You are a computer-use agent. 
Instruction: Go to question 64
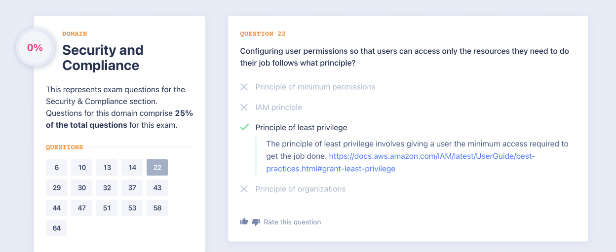tap(57, 228)
